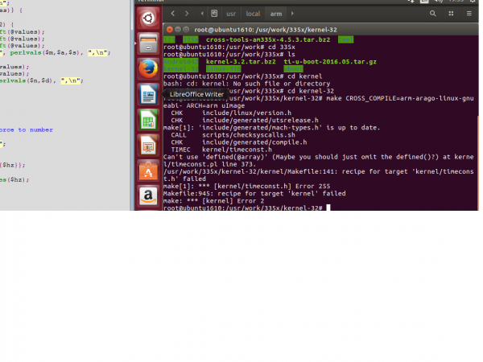Viewport: 483px width, 362px height.
Task: Open the Files manager from the dock
Action: click(x=147, y=43)
